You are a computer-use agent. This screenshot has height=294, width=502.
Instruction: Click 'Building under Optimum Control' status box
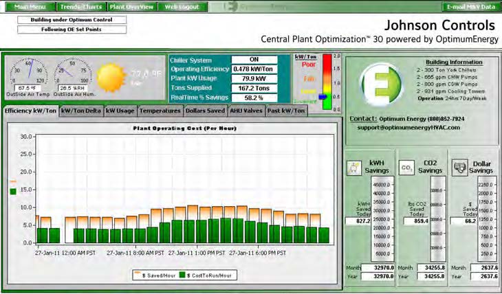[72, 20]
